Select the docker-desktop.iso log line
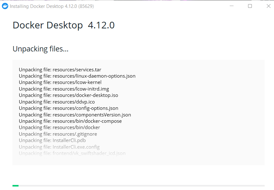Viewport: 274px width, 190px height. [68, 95]
